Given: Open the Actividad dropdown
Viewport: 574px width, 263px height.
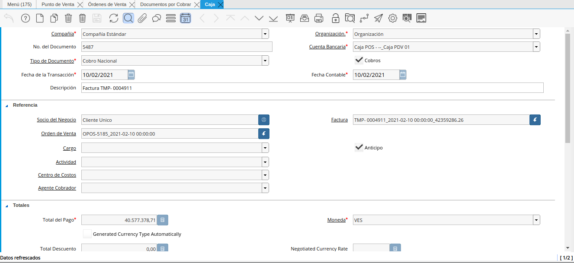Looking at the screenshot, I should coord(265,162).
